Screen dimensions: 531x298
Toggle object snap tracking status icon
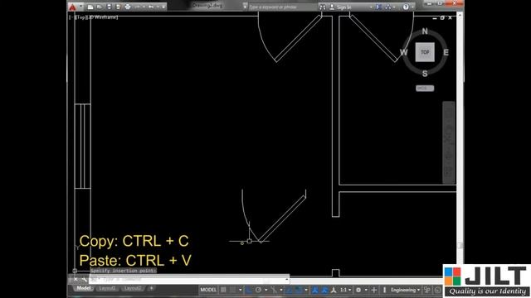point(288,290)
